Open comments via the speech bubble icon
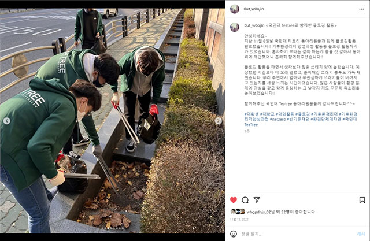Viewport: 370px width, 241px height. (245, 200)
